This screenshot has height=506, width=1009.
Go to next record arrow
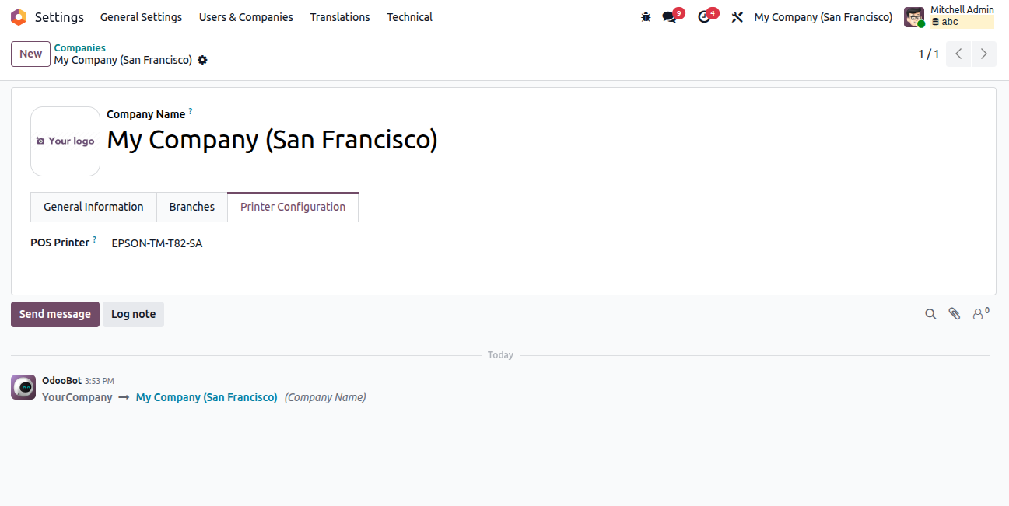984,54
